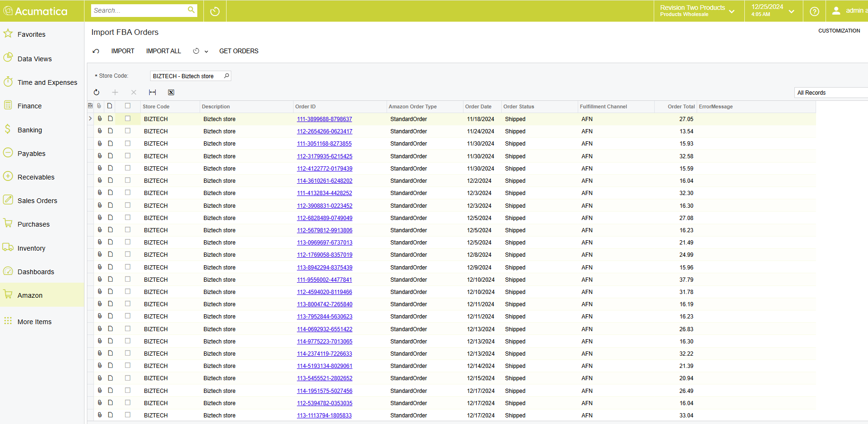
Task: Click the IMPORT ALL button
Action: (163, 51)
